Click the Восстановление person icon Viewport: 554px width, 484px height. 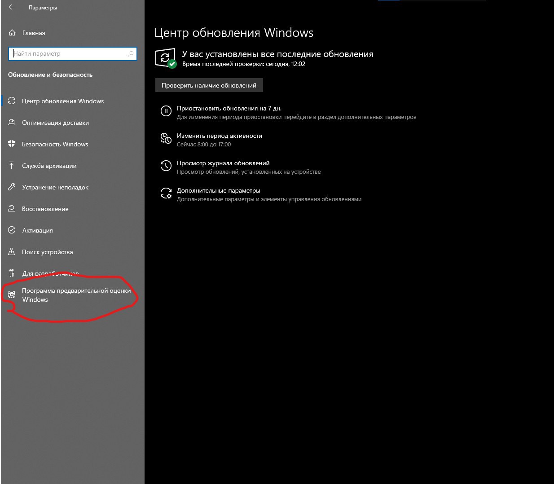[12, 209]
